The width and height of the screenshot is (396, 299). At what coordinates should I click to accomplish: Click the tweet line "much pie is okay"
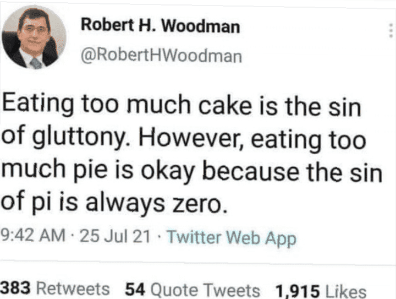click(x=192, y=170)
